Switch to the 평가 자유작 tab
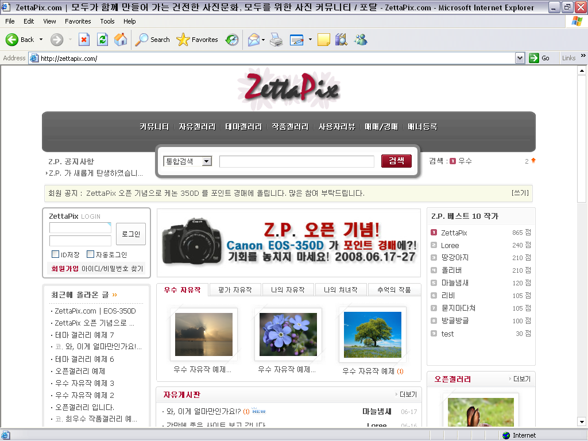 pyautogui.click(x=235, y=290)
